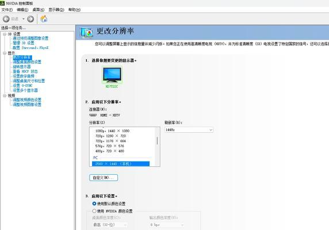Open the 显示器(D) menu

[56, 10]
